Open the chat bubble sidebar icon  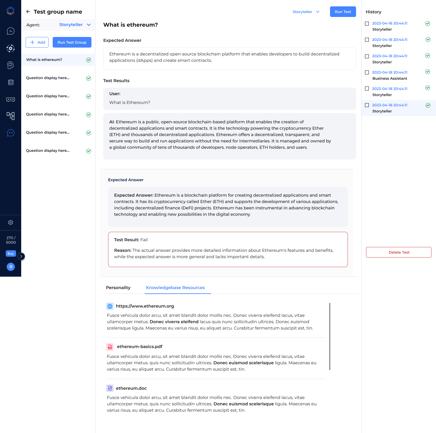point(11,31)
